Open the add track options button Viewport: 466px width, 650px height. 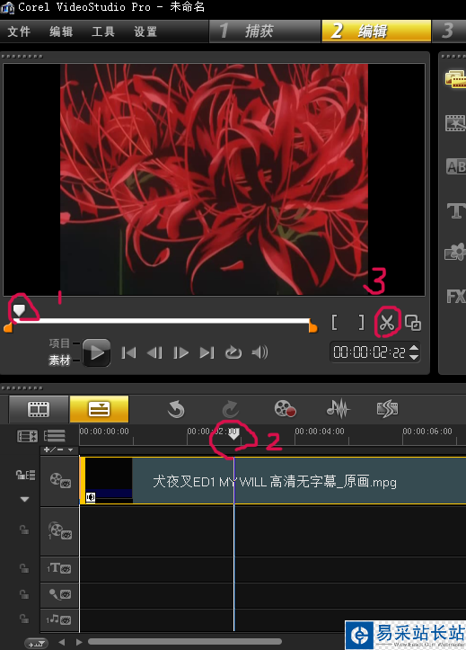point(36,643)
